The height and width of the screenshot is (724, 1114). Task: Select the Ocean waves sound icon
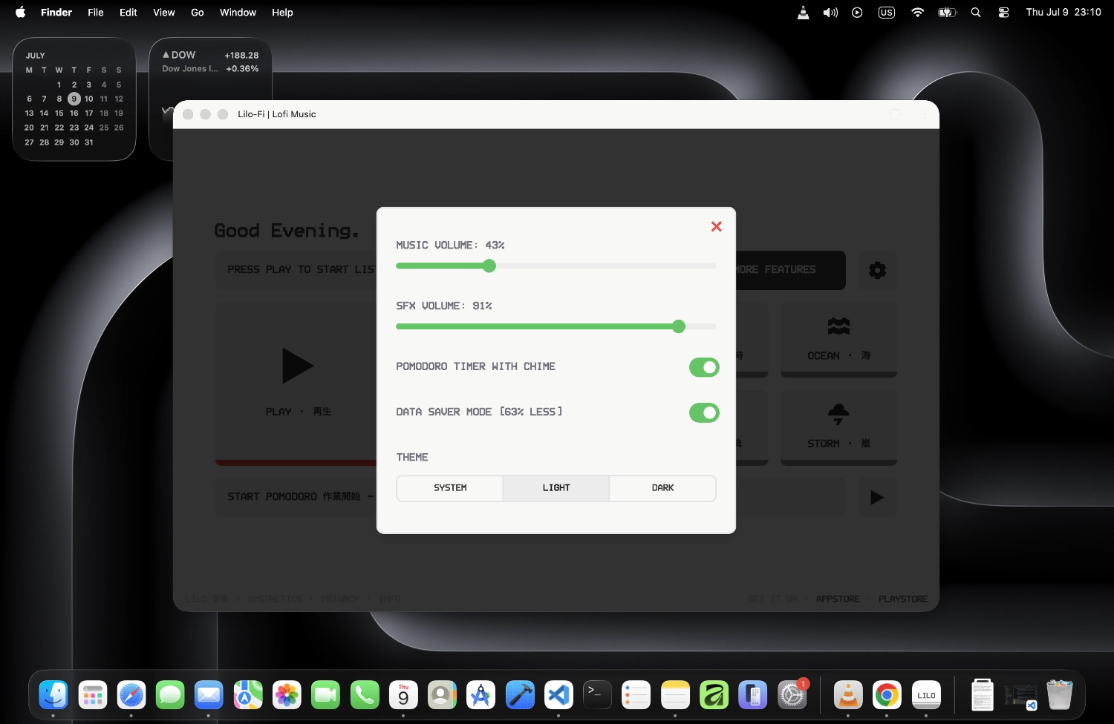pyautogui.click(x=838, y=326)
